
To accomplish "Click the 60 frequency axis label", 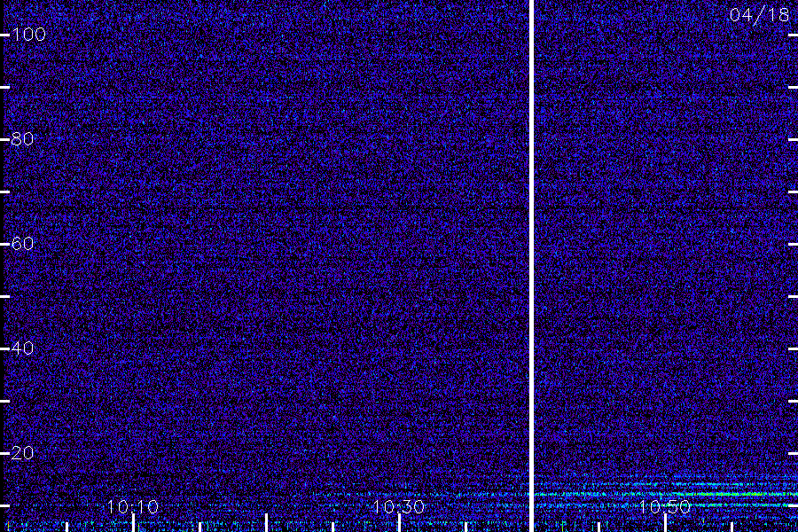I will 22,244.
